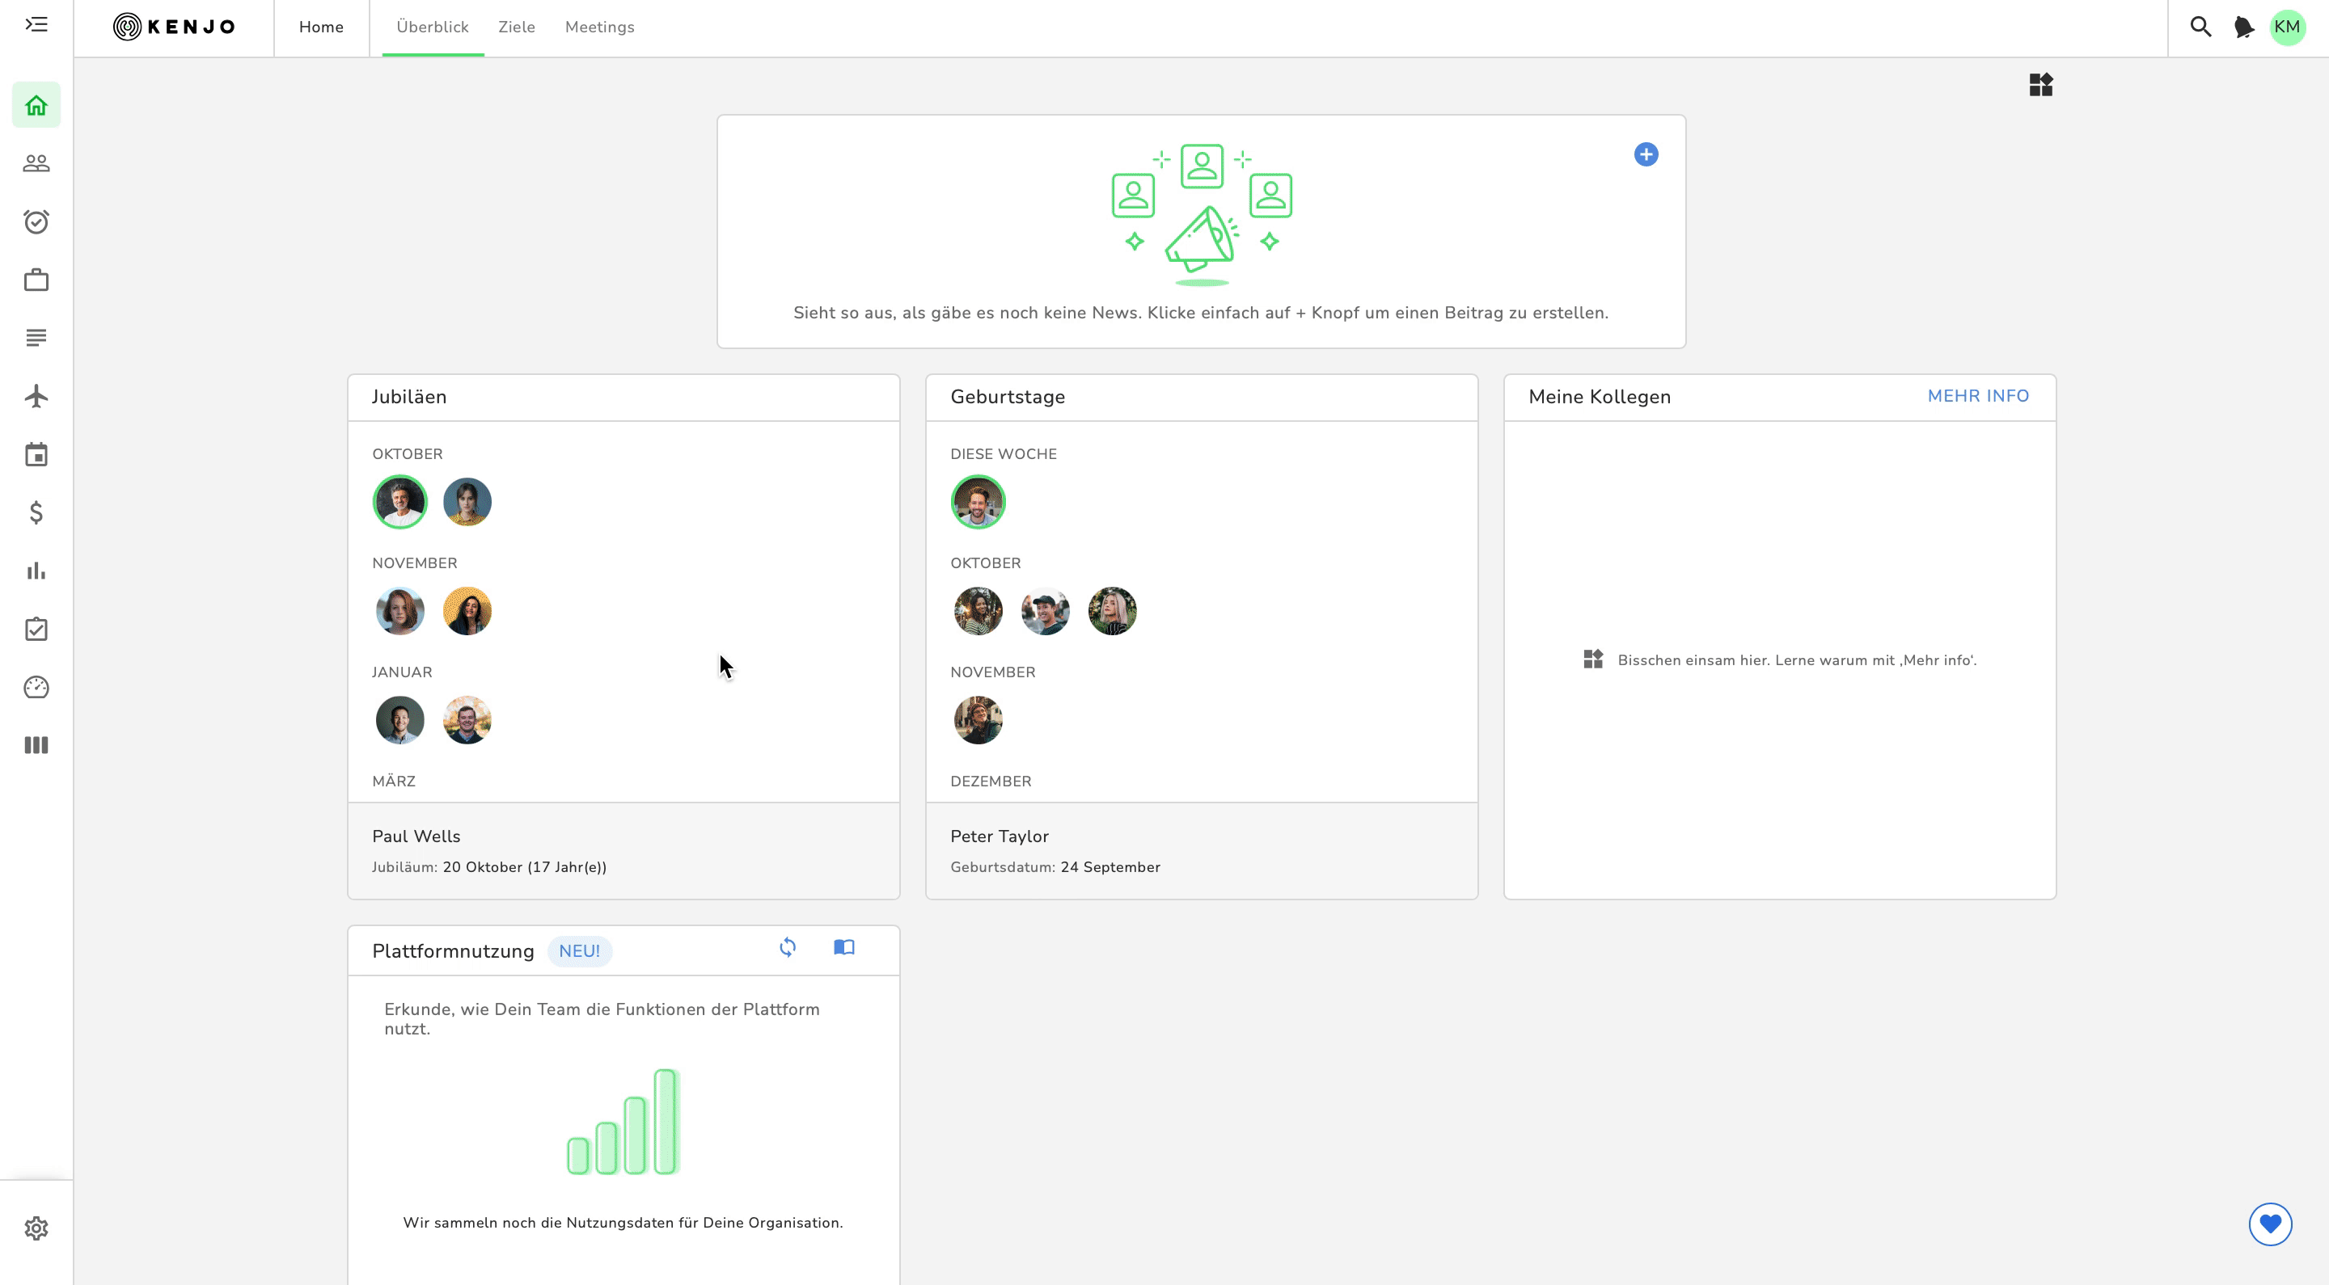Open the Plattformnutzung guide book icon
This screenshot has width=2329, height=1285.
[843, 947]
